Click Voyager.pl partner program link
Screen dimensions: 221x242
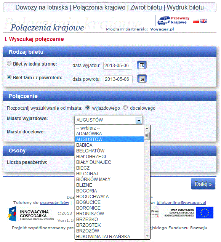tap(162, 29)
